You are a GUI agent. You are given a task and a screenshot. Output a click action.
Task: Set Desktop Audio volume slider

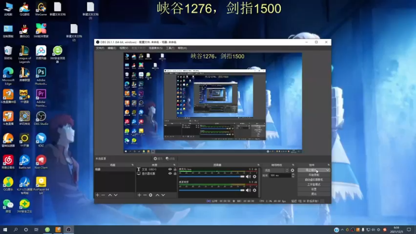(212, 190)
